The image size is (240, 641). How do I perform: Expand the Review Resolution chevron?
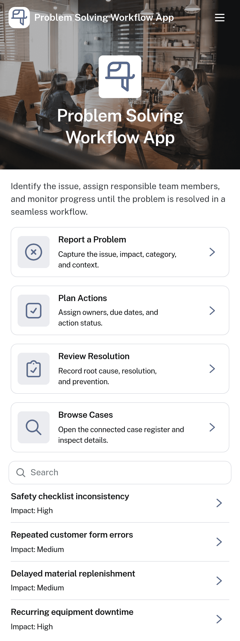(x=212, y=369)
